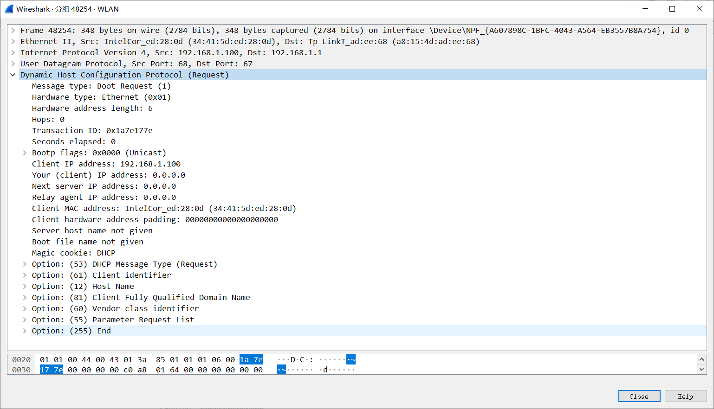Expand Option 81 Client Fully Qualified Domain Name
Image resolution: width=714 pixels, height=409 pixels.
25,298
